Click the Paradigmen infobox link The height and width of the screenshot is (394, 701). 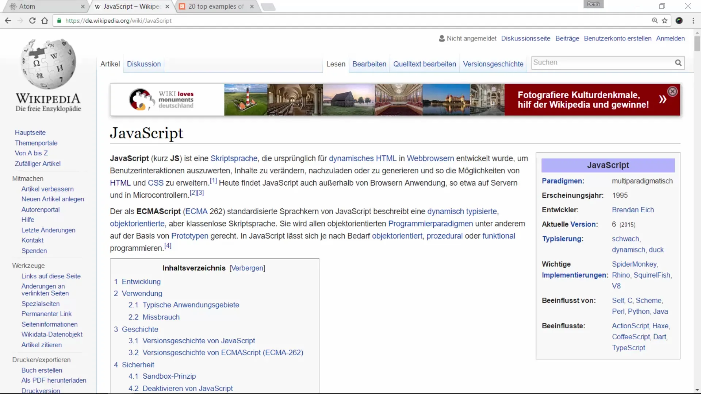563,181
